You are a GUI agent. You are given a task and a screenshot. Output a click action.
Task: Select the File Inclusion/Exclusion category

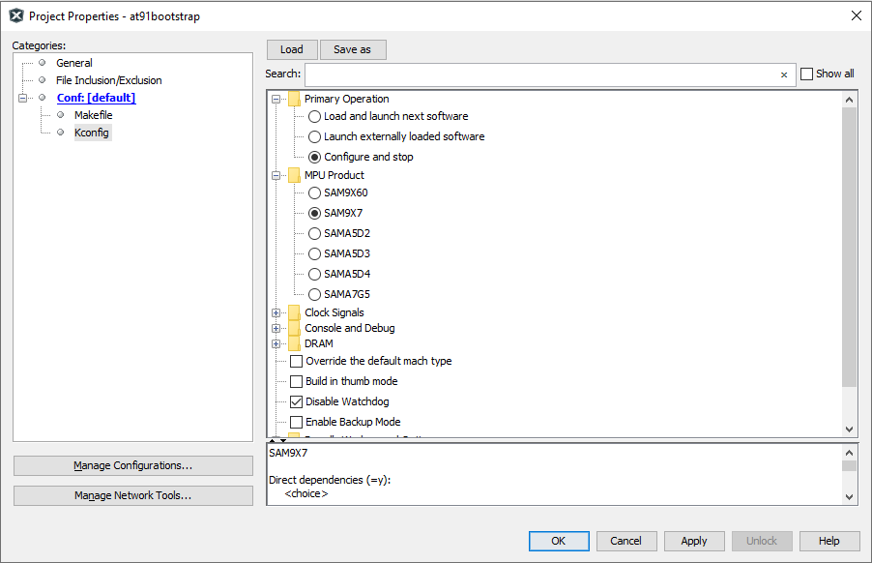click(x=108, y=80)
